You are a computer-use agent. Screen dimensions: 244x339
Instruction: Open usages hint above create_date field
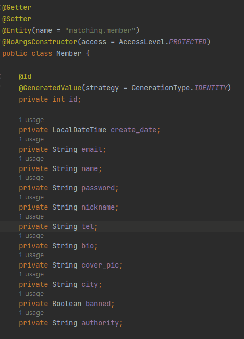[x=31, y=120]
